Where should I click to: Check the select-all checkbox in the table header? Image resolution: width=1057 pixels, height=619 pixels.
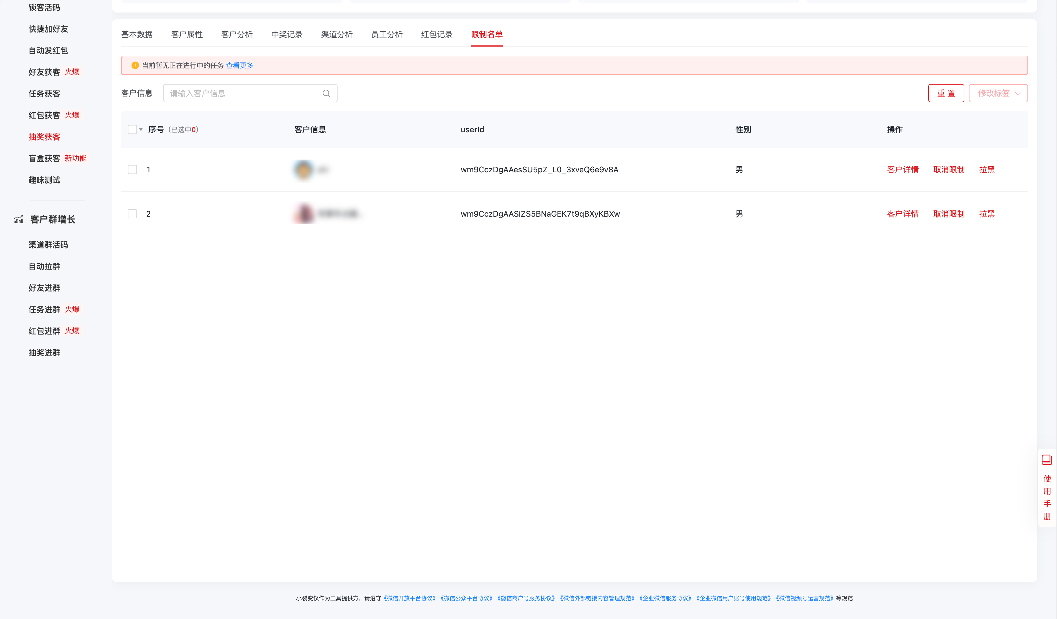pos(132,129)
